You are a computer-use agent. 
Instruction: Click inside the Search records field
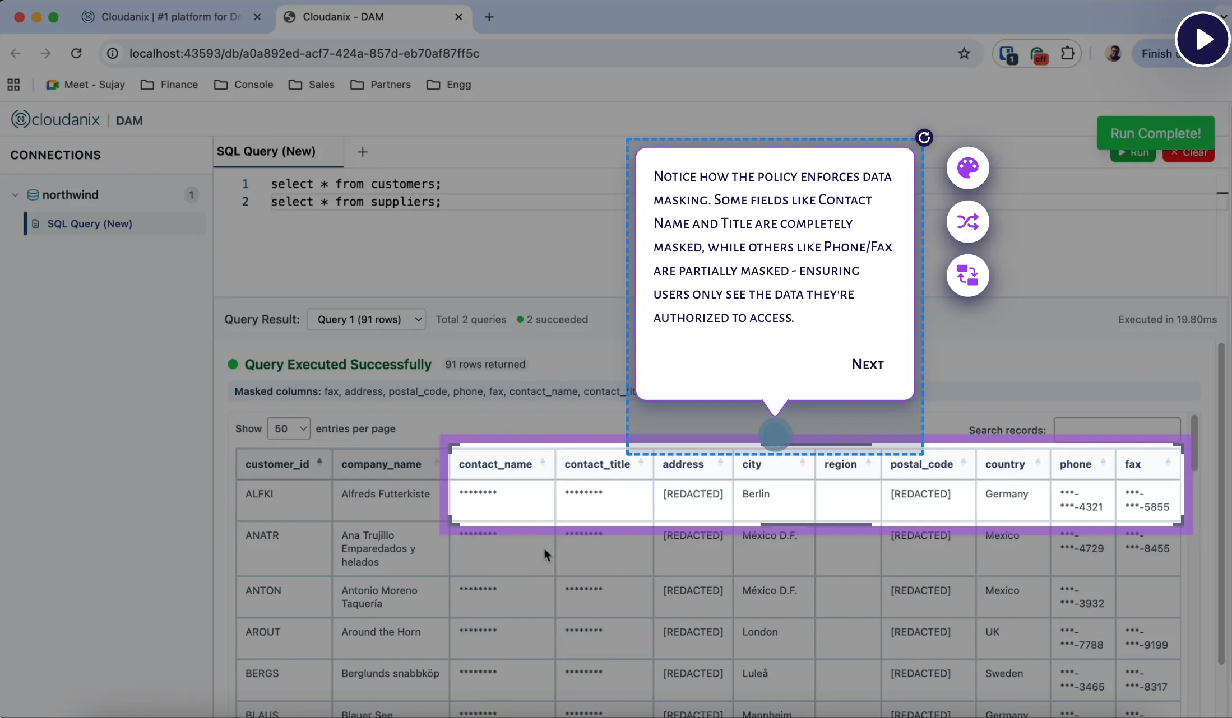[1116, 430]
